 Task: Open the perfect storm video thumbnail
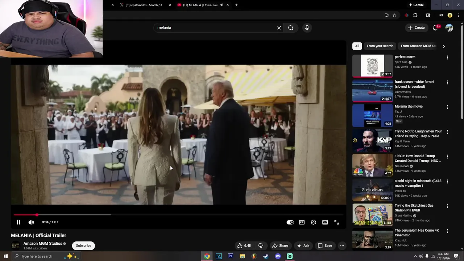point(372,66)
